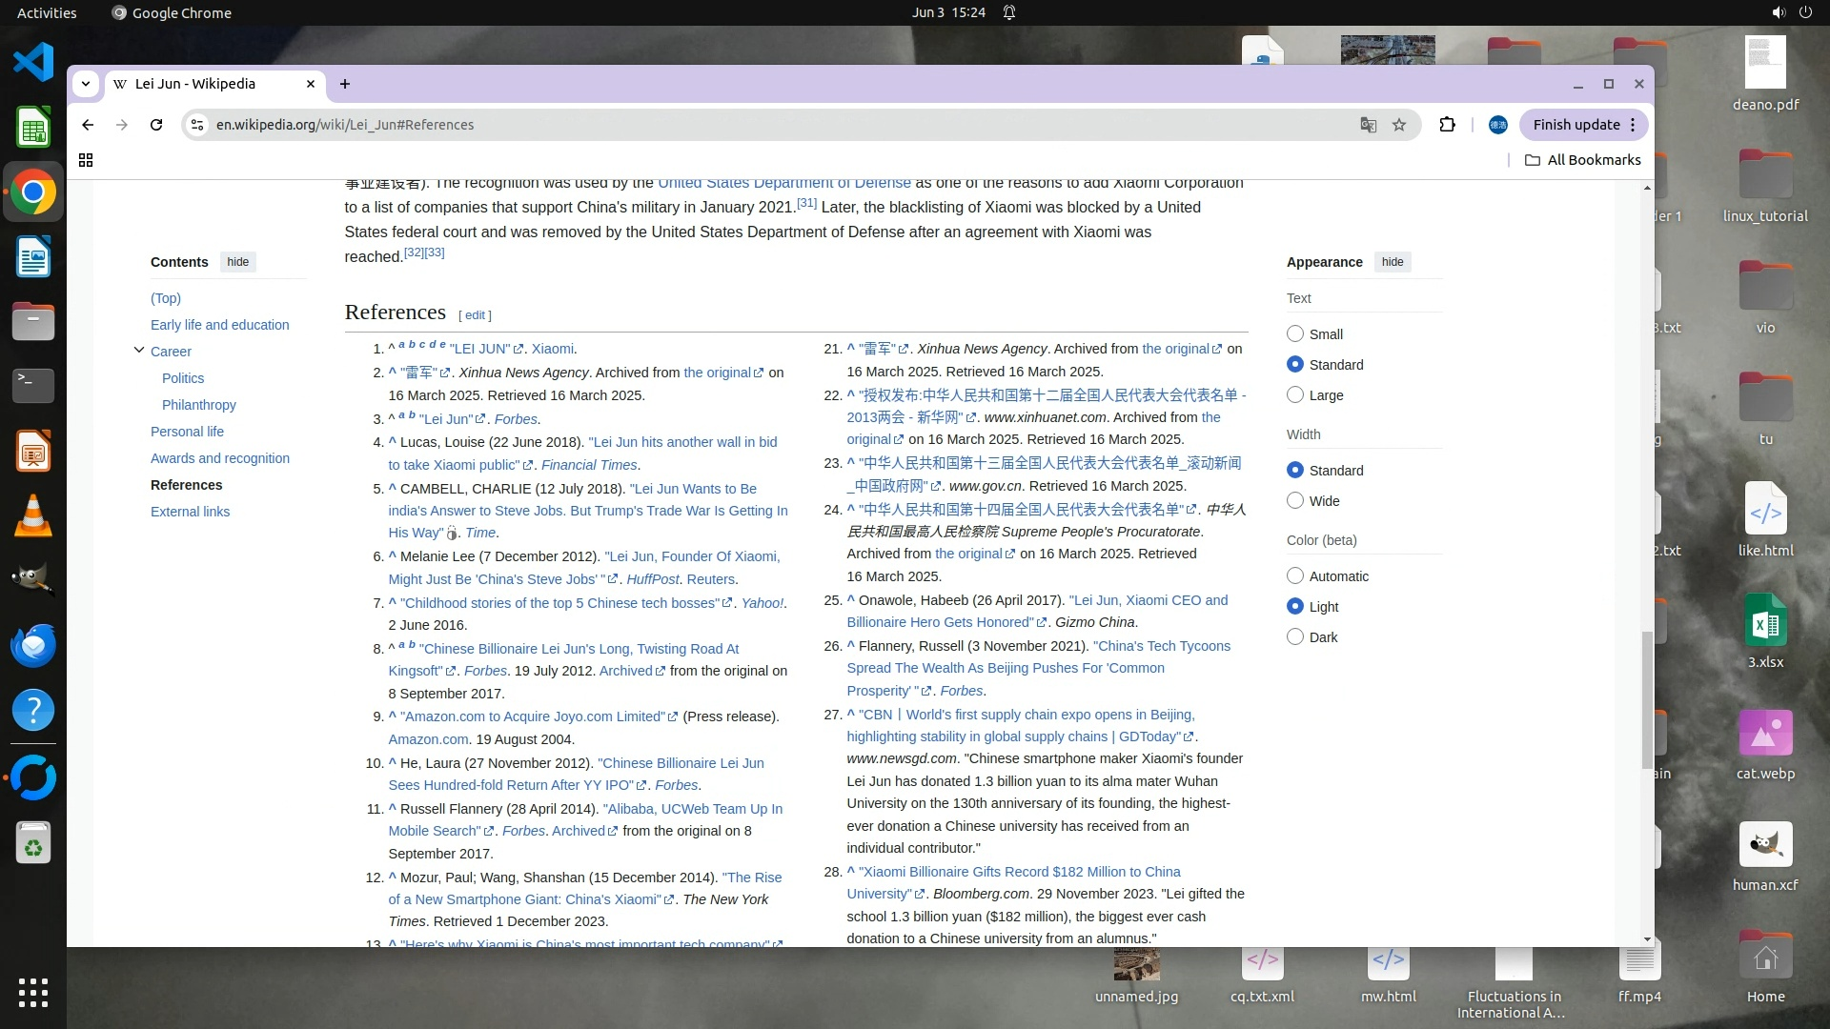Viewport: 1830px width, 1029px height.
Task: Hide the Appearance panel
Action: 1393,262
